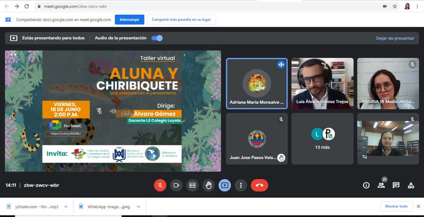Open the chat panel
This screenshot has width=424, height=217.
click(396, 185)
